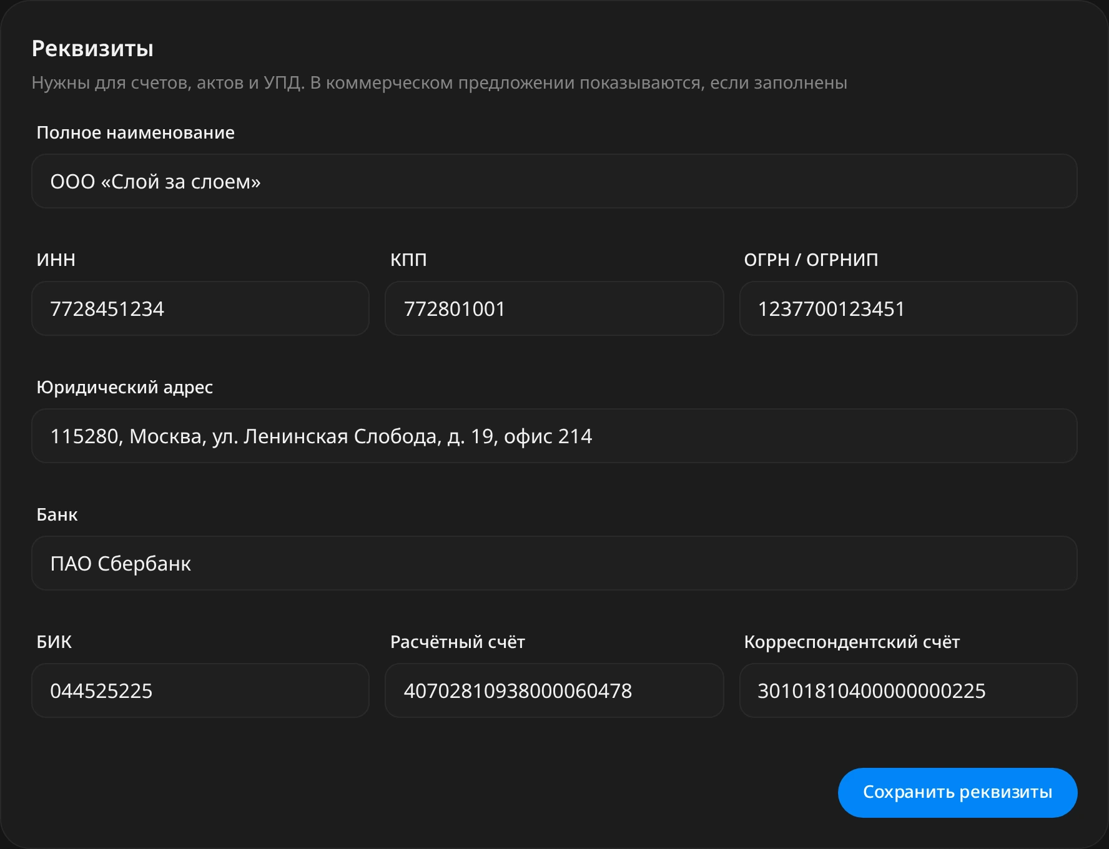Click the Расчётный счёт label
The width and height of the screenshot is (1109, 849).
458,642
